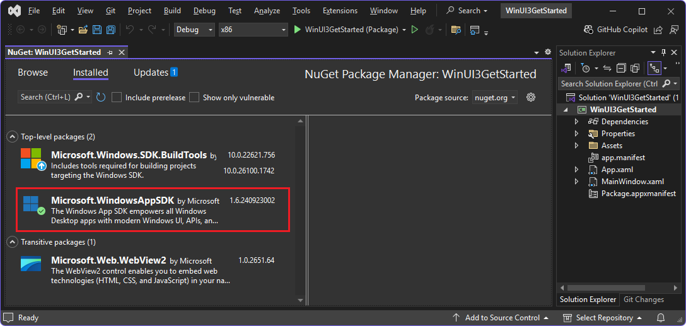Click the Undo arrow icon
686x326 pixels.
[130, 30]
